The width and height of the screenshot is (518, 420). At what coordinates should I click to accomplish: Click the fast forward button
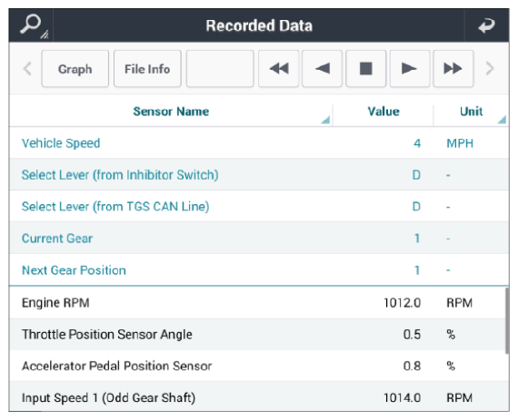[x=453, y=69]
